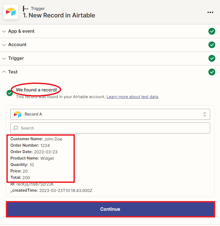Select the _createdTime field row

(51, 191)
